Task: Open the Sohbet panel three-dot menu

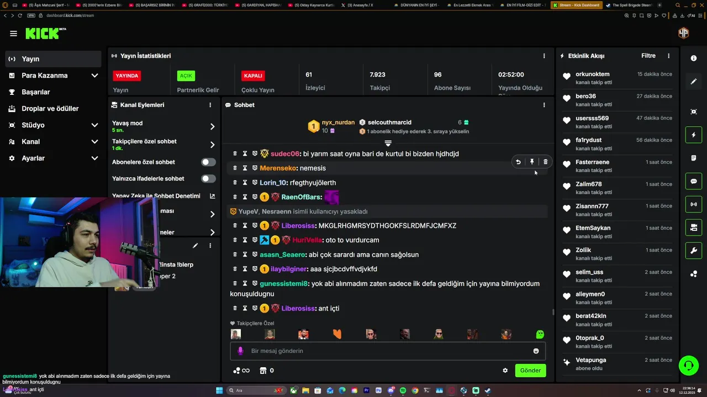Action: [x=544, y=105]
